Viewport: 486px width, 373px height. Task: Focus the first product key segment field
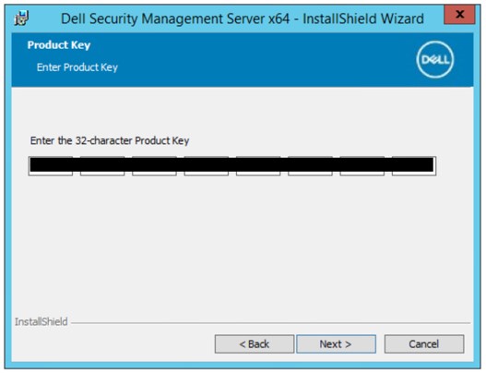51,166
